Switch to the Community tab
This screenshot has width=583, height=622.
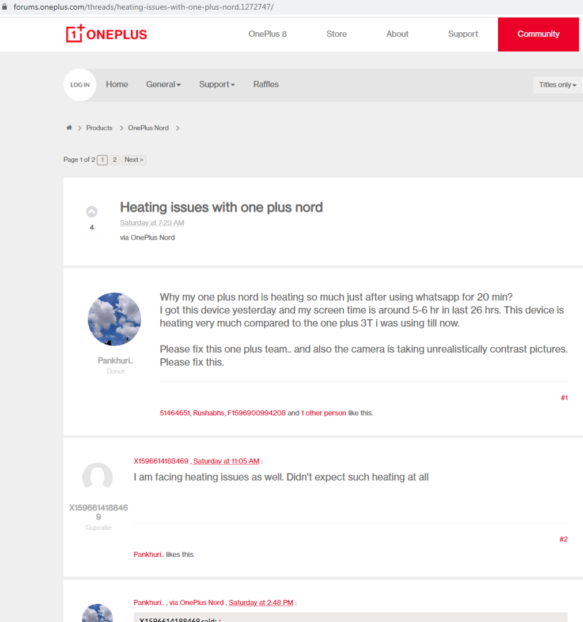[x=538, y=34]
